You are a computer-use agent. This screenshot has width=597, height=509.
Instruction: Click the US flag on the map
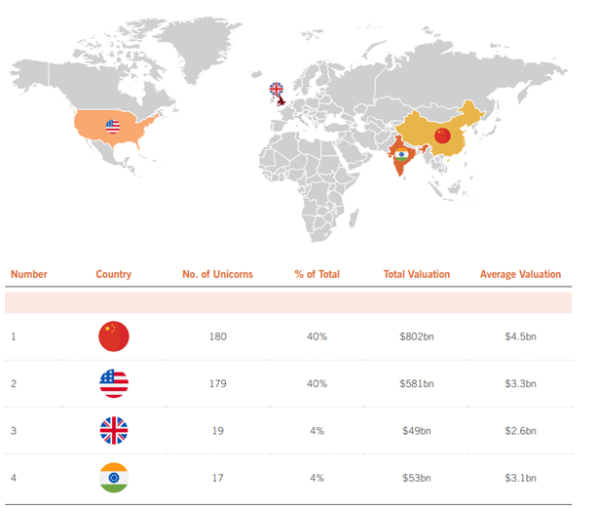(114, 126)
